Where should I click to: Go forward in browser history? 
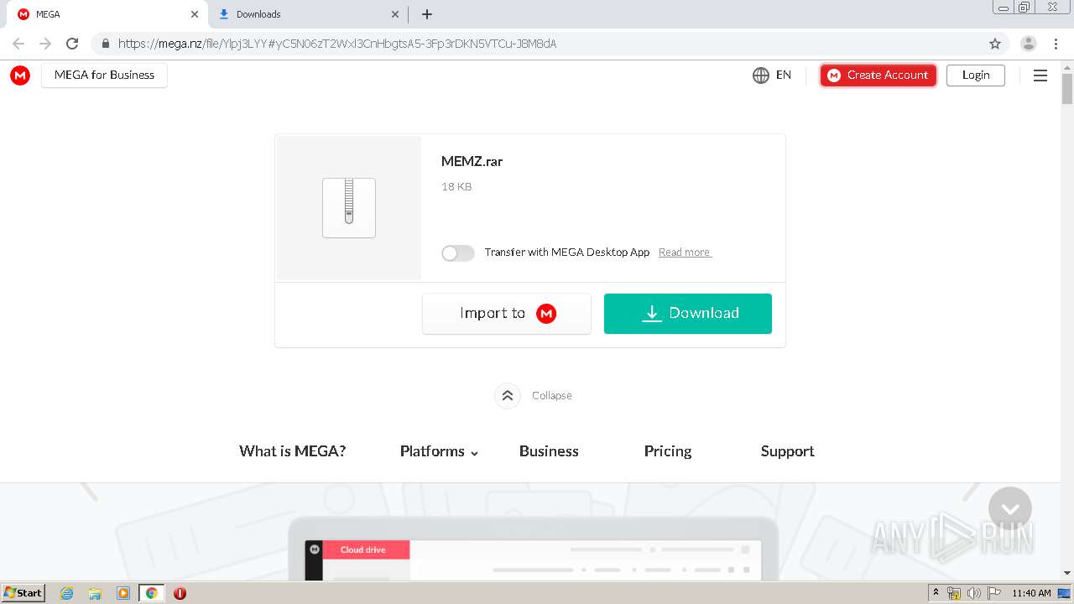click(45, 44)
